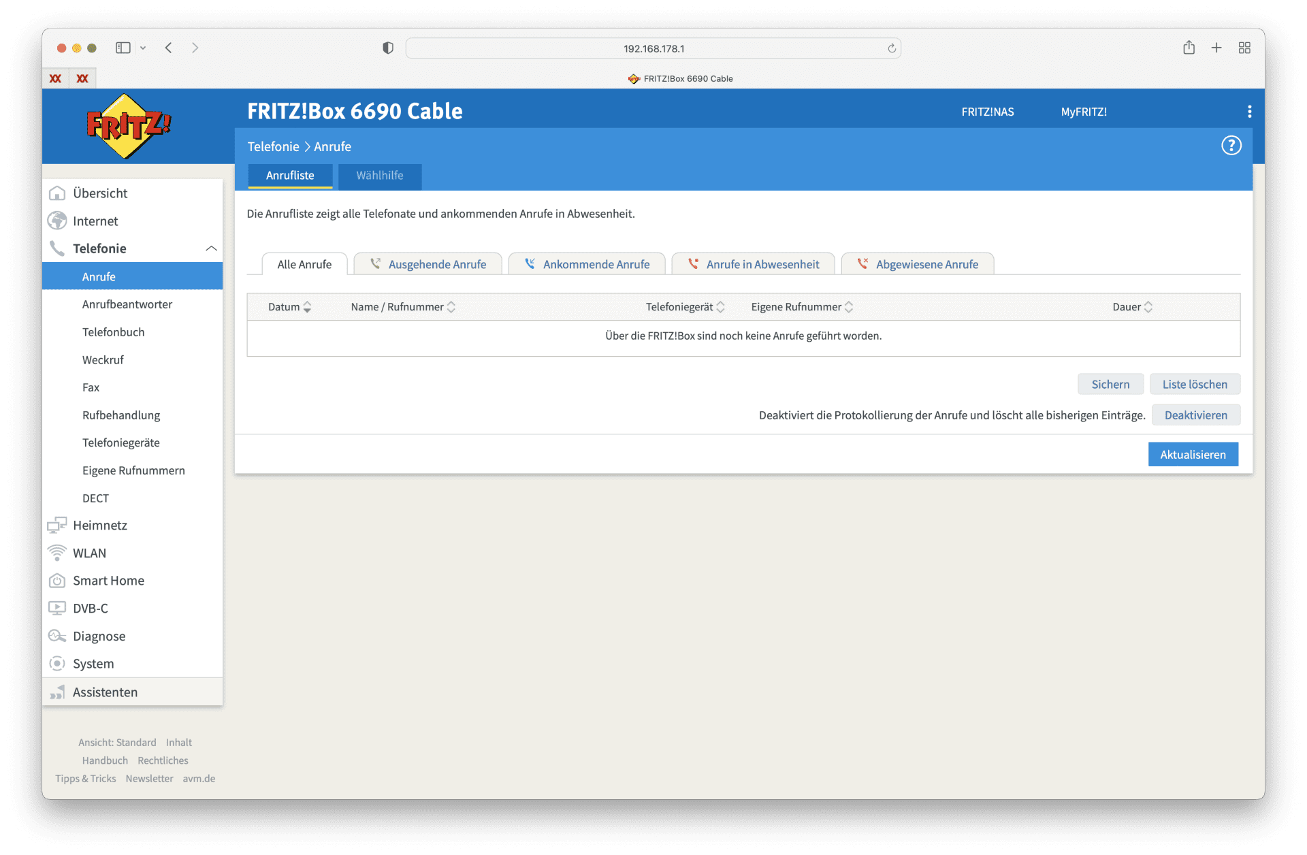Click the Smart Home icon

57,581
